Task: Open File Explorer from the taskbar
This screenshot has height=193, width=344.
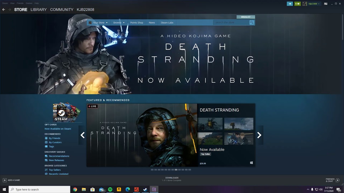Action: tap(84, 190)
